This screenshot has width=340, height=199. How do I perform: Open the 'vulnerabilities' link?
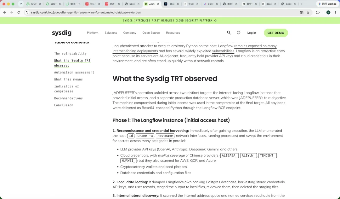(x=223, y=51)
